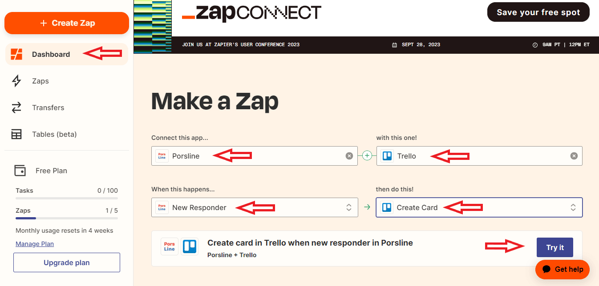Screen dimensions: 599x286
Task: Open the Get help chat widget
Action: pos(563,269)
